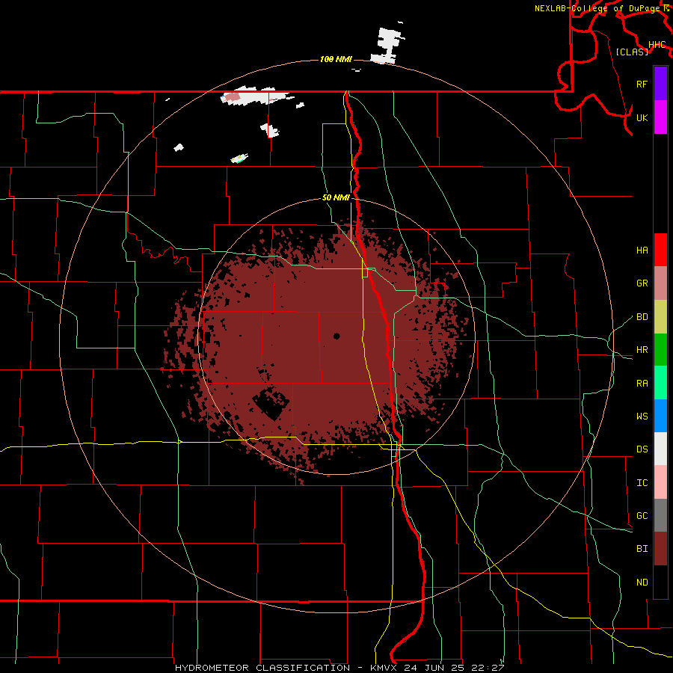This screenshot has width=673, height=673.
Task: Click the HYDROMETEOR CLASSIFICATION title text
Action: point(262,668)
